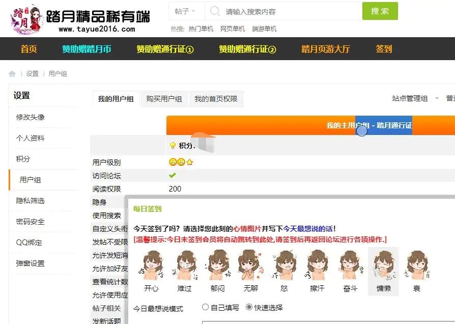Switch to 购买用户组 tab
The image size is (455, 324).
pyautogui.click(x=164, y=99)
